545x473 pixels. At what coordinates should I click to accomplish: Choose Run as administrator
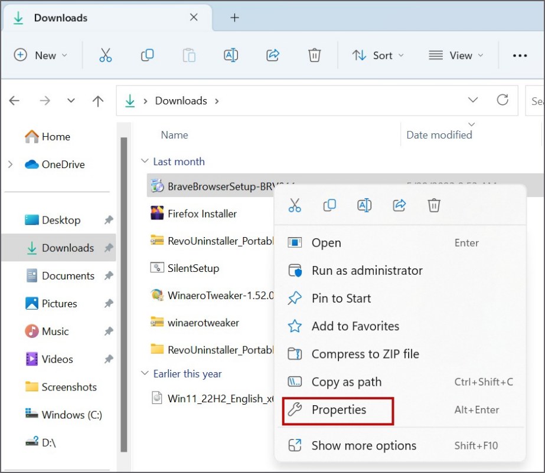(367, 271)
